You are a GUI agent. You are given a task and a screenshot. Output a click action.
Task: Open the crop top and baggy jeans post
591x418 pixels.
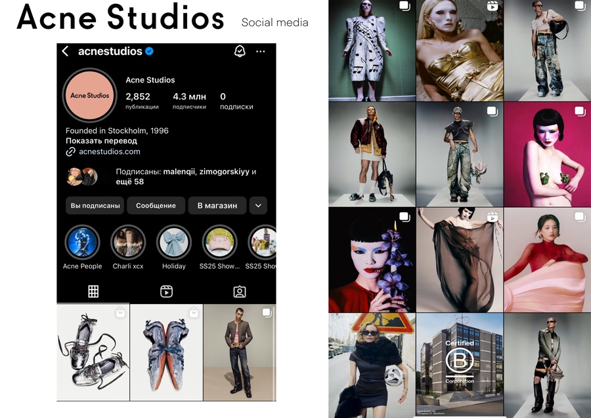pos(547,50)
